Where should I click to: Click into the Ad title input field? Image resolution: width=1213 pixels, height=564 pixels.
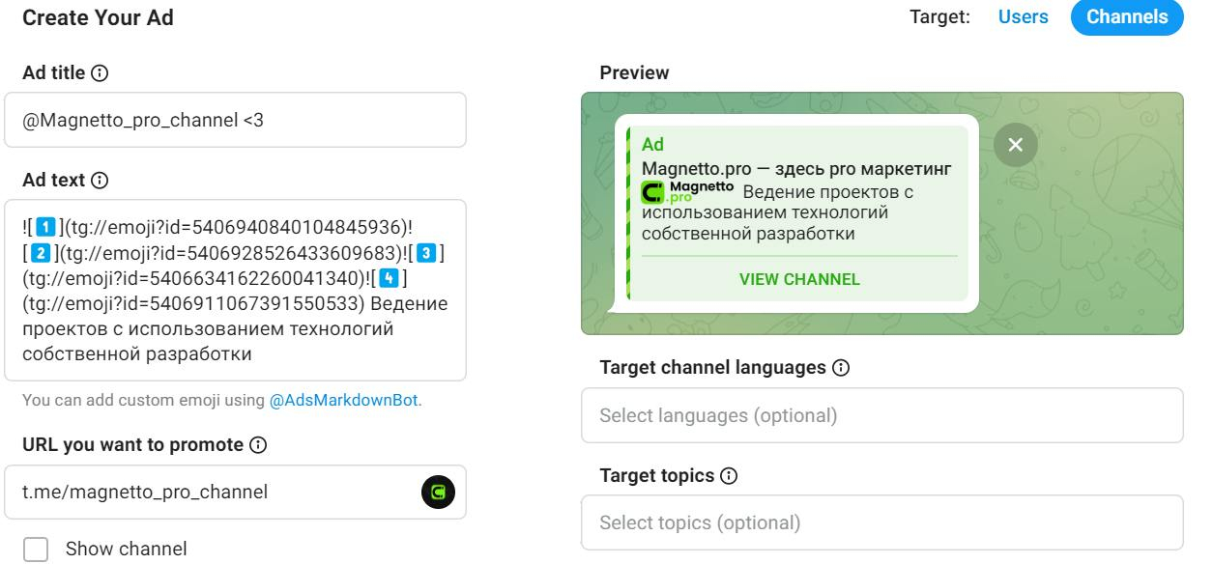point(235,120)
